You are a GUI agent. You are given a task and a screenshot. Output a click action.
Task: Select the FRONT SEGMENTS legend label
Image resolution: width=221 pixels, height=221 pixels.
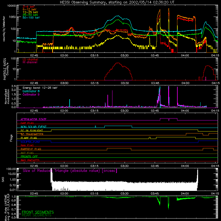point(38,212)
